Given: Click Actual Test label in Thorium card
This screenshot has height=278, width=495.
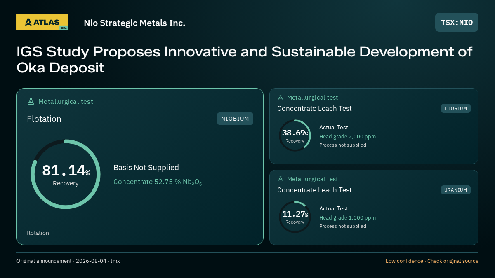Looking at the screenshot, I should pyautogui.click(x=334, y=127).
